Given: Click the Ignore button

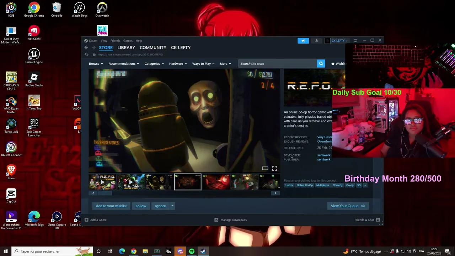Looking at the screenshot, I should (x=160, y=206).
